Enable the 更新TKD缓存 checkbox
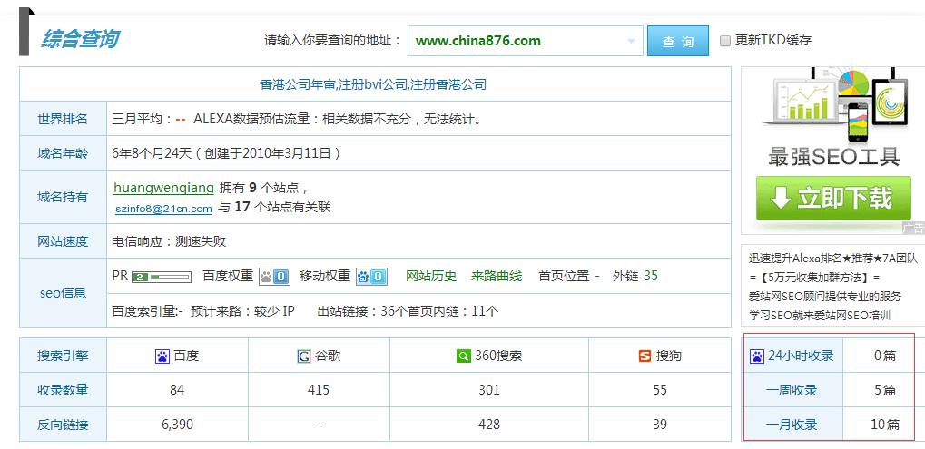This screenshot has height=449, width=925. tap(725, 41)
